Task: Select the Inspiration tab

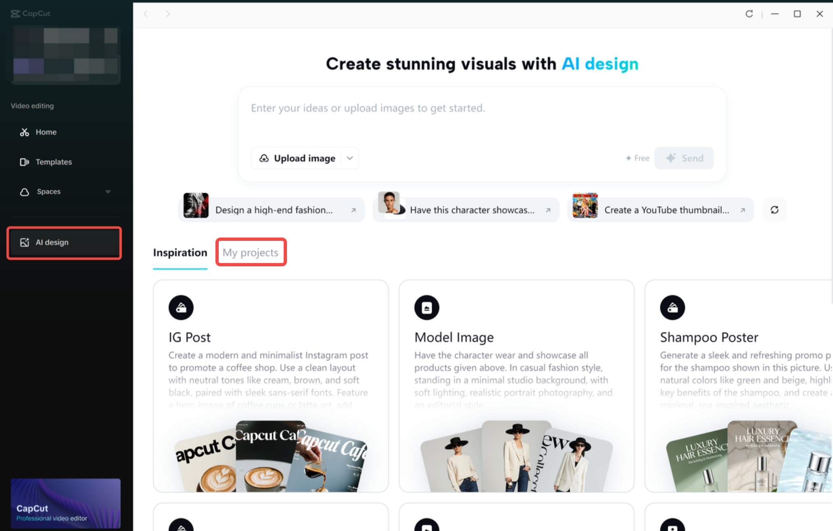Action: (x=180, y=252)
